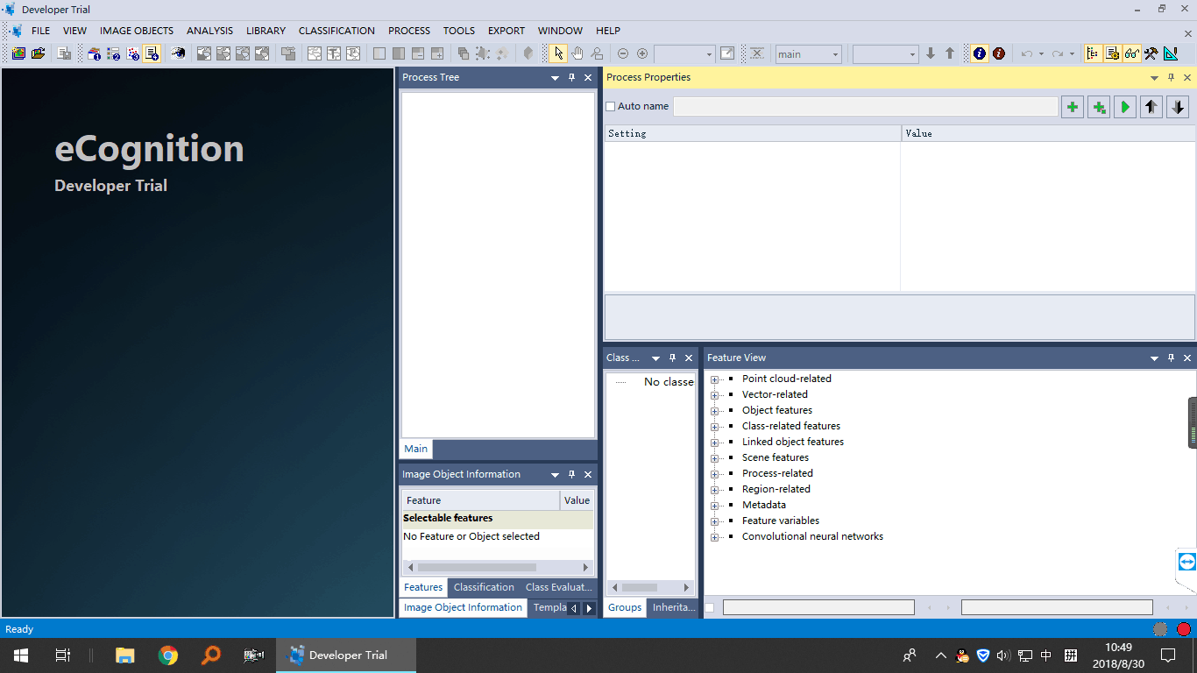The image size is (1197, 673).
Task: Click the zoom out minus icon
Action: [623, 53]
